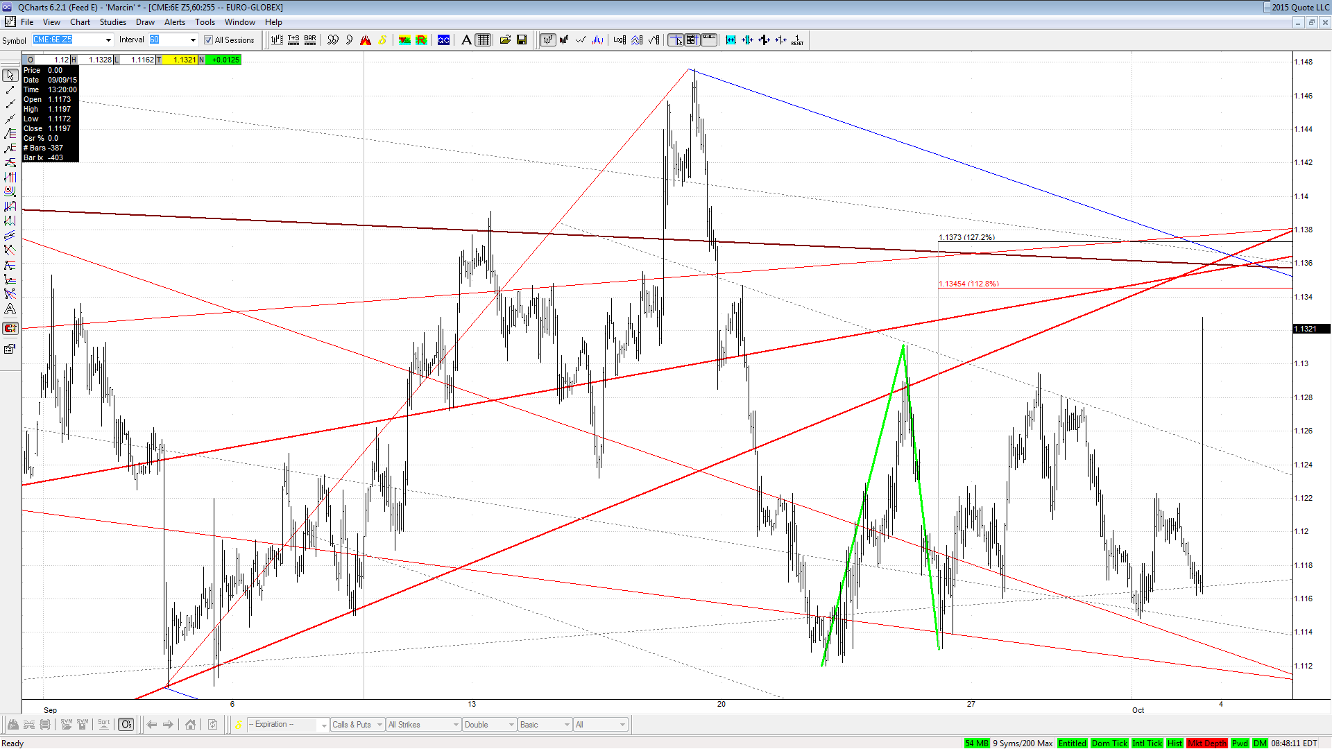Click the Mkt Depth status indicator

pos(1207,743)
